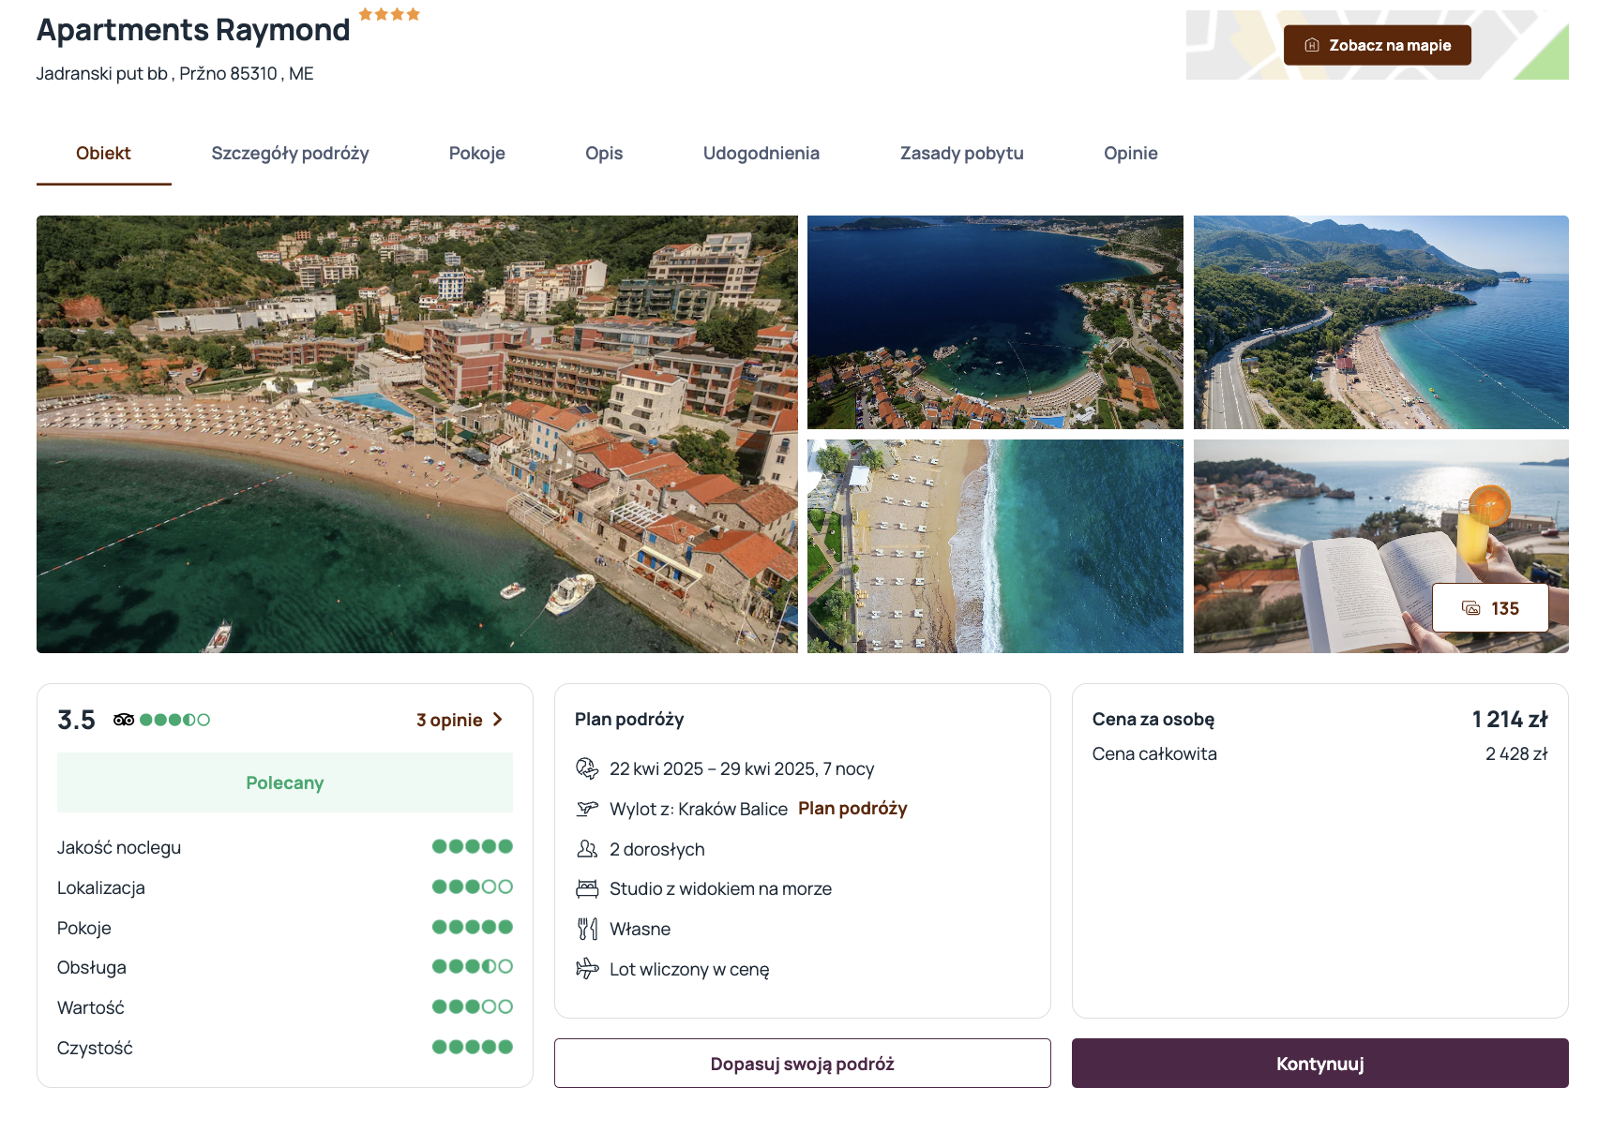Click the overall 3.5 rating dots
The width and height of the screenshot is (1613, 1147).
click(x=174, y=720)
